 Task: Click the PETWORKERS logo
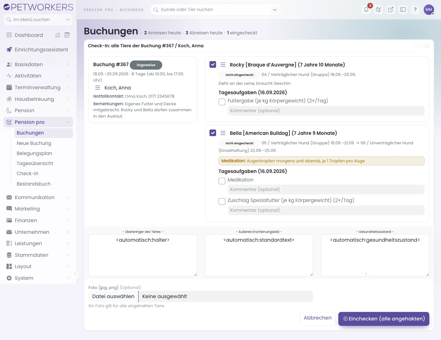(x=38, y=7)
